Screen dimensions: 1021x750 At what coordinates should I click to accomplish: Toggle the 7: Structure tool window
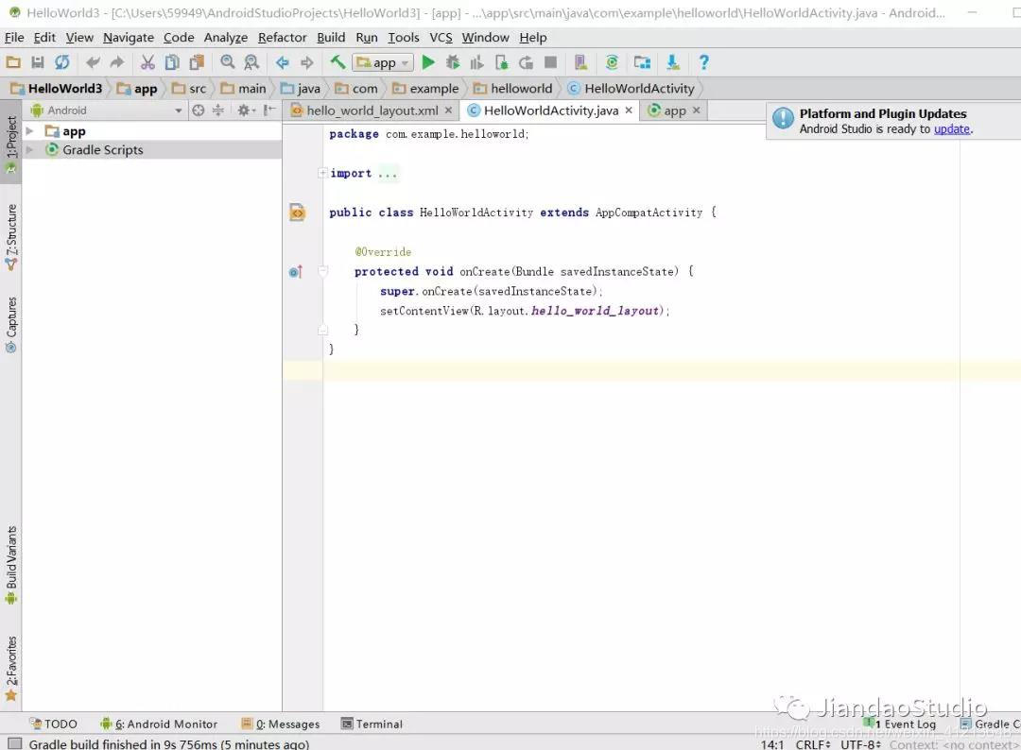(11, 237)
